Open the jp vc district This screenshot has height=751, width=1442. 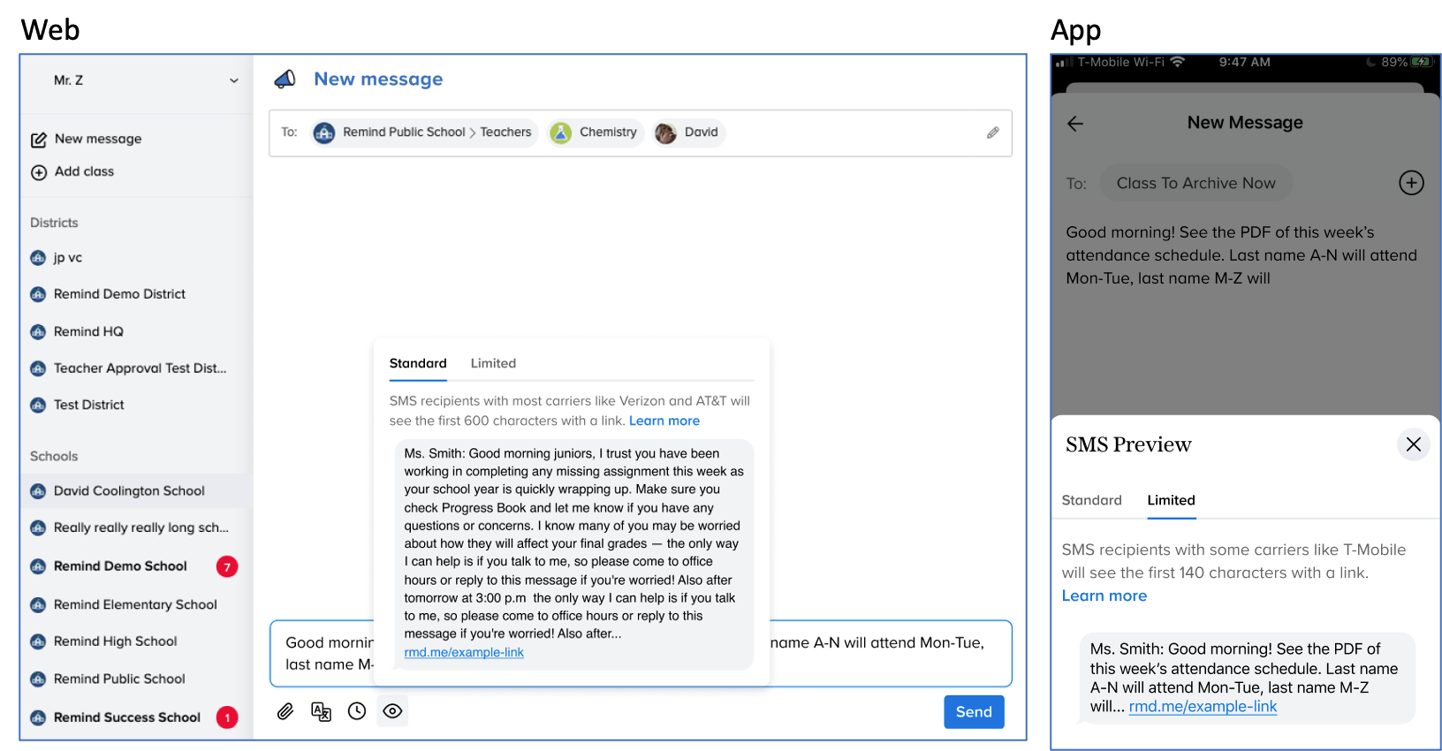(x=68, y=258)
